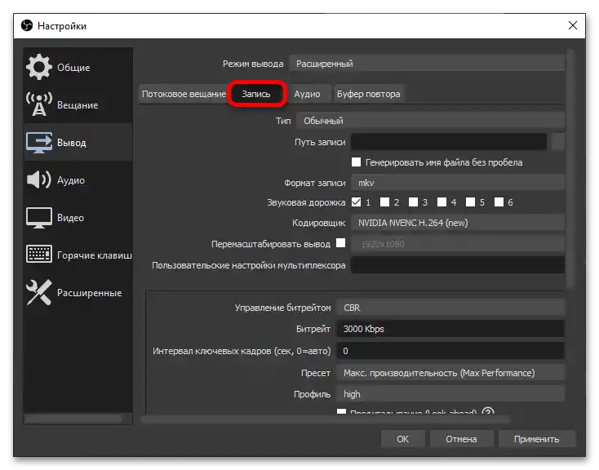Image resolution: width=599 pixels, height=470 pixels.
Task: Open Управление битрейтом dropdown showing CBR
Action: [450, 308]
